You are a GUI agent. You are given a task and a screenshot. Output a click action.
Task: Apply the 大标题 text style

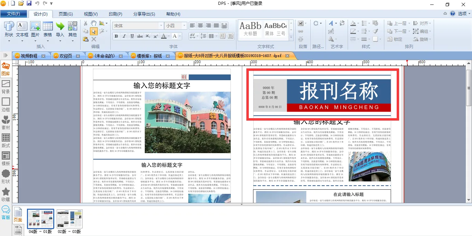click(250, 29)
